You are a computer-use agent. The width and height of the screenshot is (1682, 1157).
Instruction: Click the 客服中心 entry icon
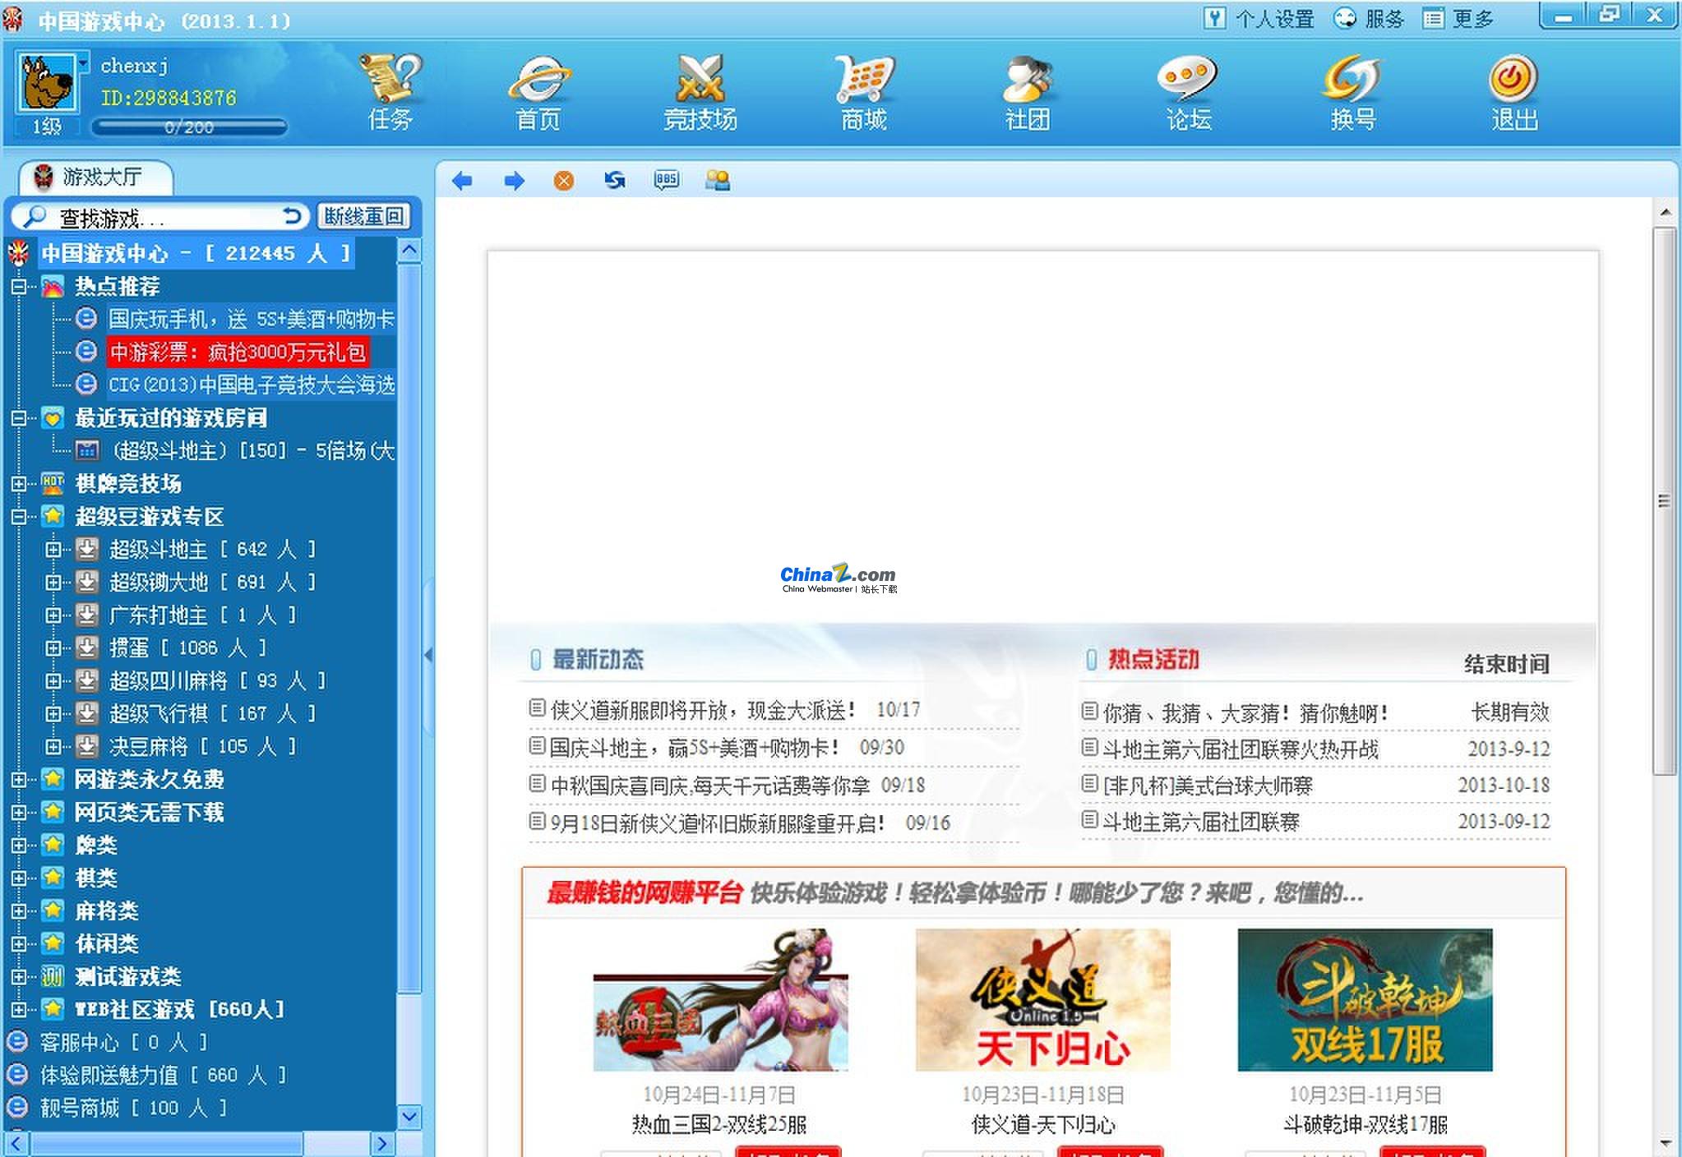pyautogui.click(x=17, y=1042)
